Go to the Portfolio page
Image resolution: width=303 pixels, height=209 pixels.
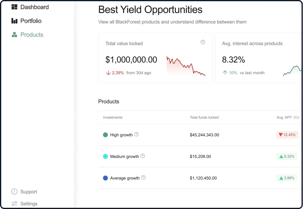pos(31,21)
